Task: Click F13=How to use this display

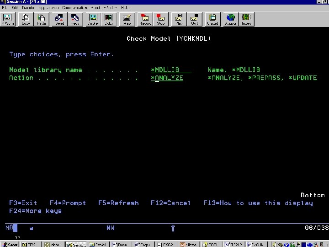Action: pyautogui.click(x=258, y=203)
